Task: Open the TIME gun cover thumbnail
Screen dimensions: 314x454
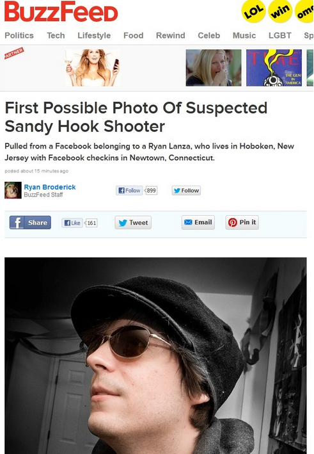Action: (274, 68)
